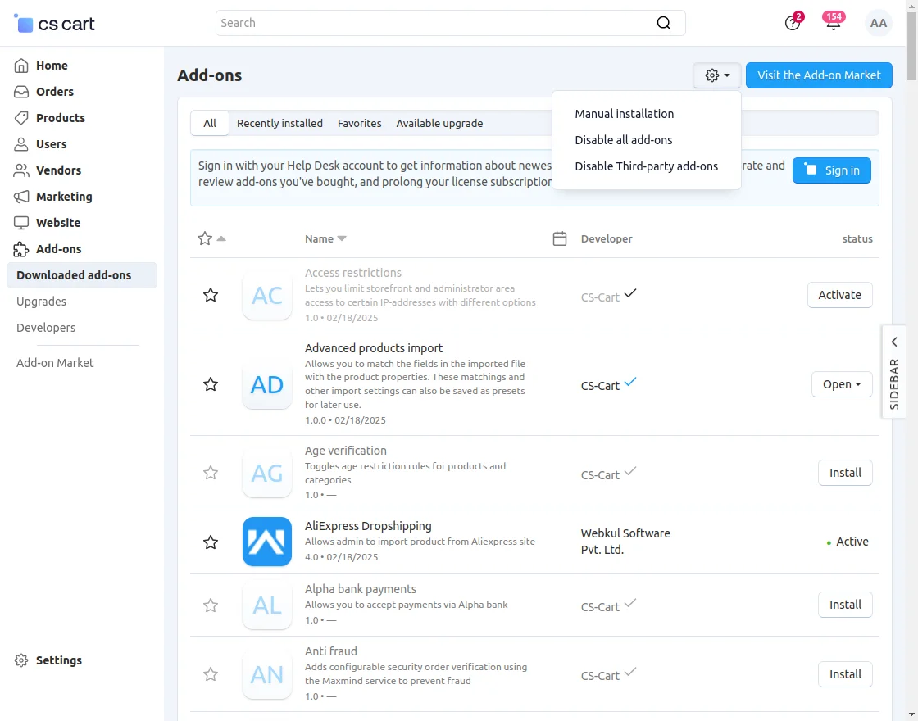Click the Advanced products import AD icon
This screenshot has height=721, width=918.
coord(267,384)
